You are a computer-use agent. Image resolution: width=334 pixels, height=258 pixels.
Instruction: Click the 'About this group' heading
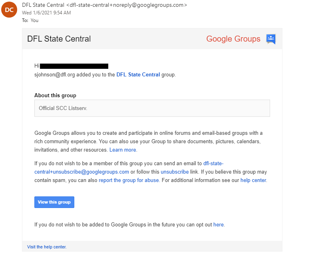(x=55, y=95)
